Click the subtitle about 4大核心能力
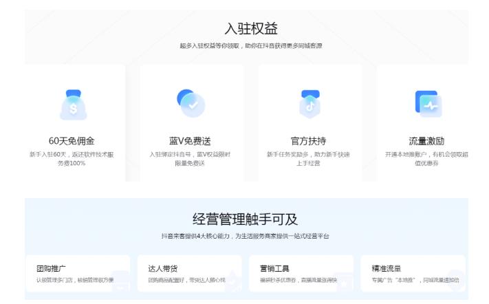 click(x=246, y=236)
